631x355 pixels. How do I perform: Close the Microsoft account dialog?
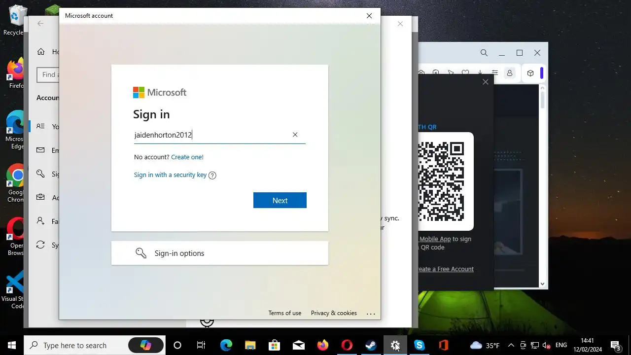pos(369,16)
